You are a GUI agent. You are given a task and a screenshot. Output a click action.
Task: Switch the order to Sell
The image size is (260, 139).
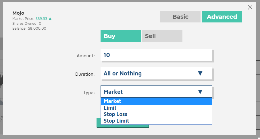click(x=162, y=36)
